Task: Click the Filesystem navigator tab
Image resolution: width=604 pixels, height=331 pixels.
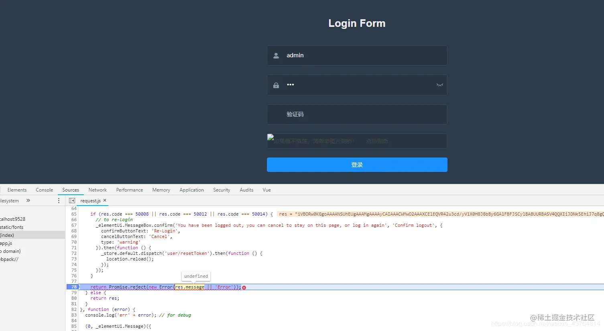Action: coord(10,201)
